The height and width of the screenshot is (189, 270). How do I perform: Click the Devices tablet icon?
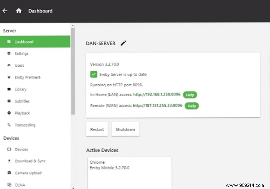click(x=9, y=149)
